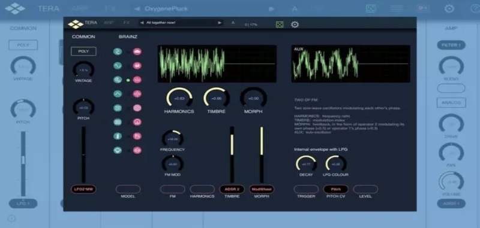
Task: Select the teal sine-wave Brainz model icon
Action: 118,66
